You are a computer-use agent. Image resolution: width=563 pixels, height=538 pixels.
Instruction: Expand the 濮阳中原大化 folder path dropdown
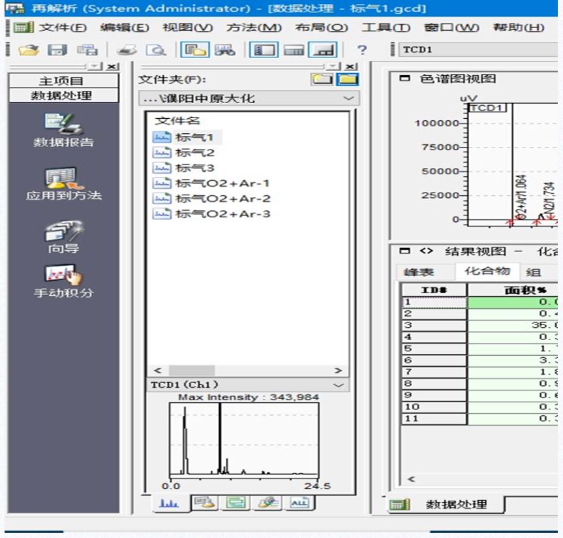click(x=349, y=99)
